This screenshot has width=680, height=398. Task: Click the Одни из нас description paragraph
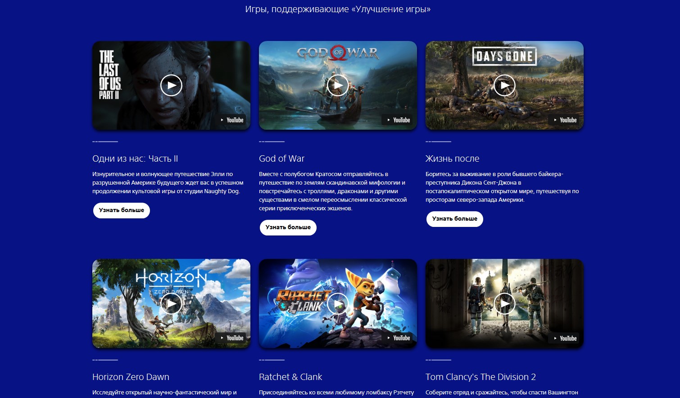[x=168, y=182]
